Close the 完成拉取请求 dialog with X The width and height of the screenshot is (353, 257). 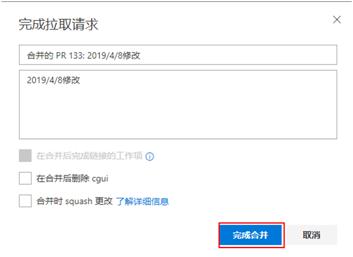tap(337, 20)
